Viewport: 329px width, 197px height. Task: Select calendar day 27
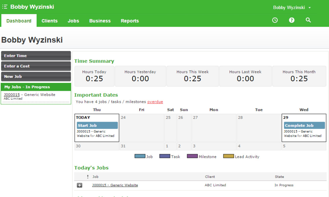[214, 128]
